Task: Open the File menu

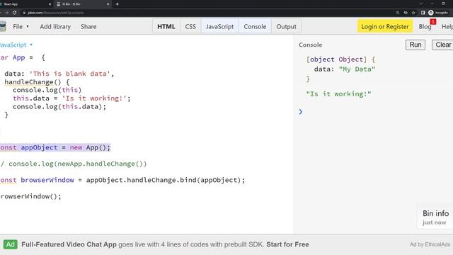Action: tap(21, 27)
